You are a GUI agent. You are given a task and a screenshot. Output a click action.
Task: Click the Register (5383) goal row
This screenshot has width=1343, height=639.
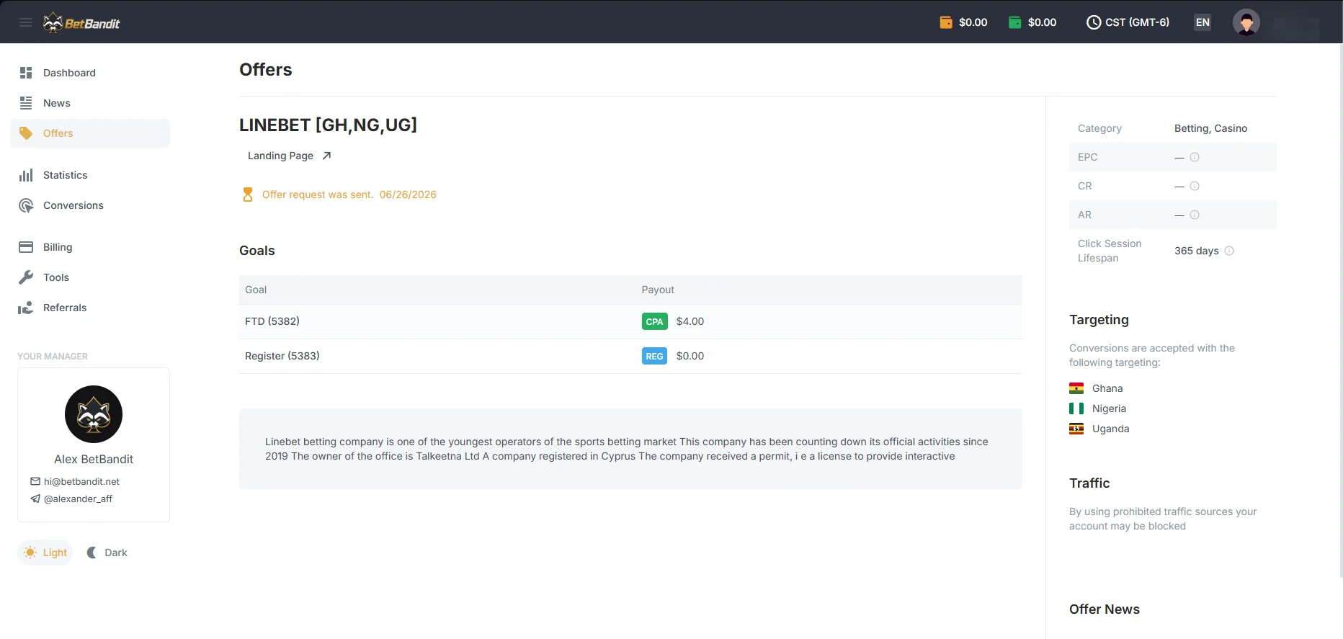[630, 356]
